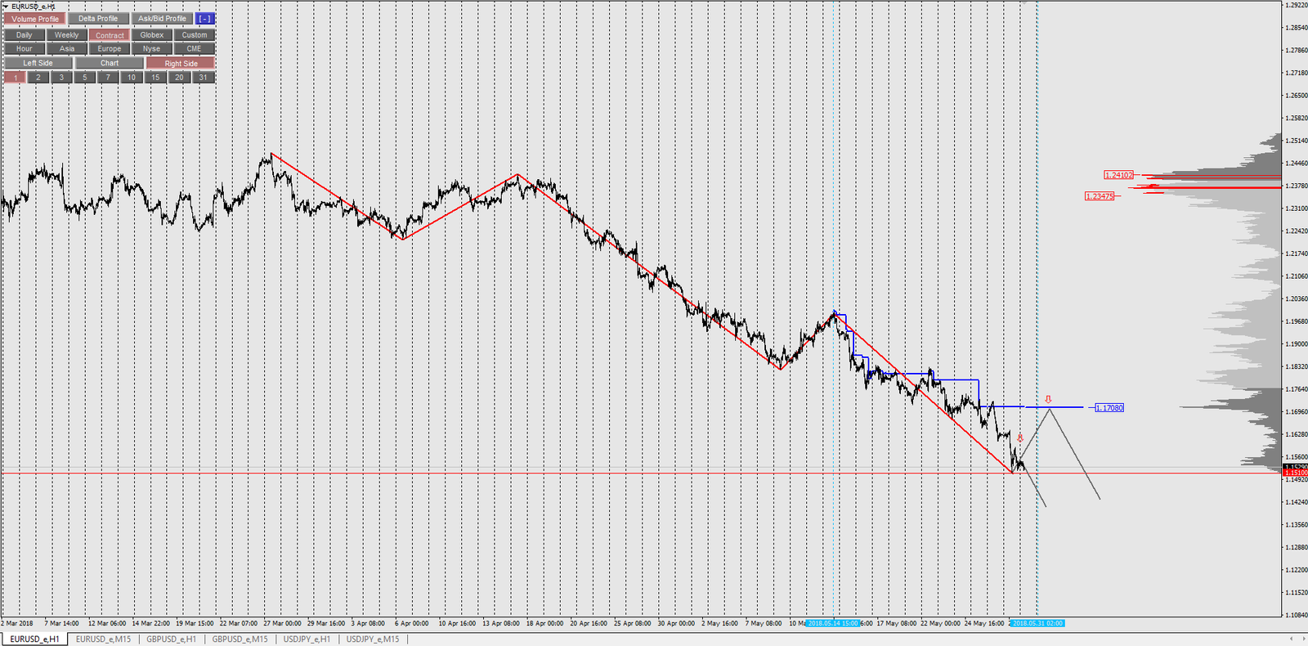This screenshot has height=646, width=1308.
Task: Switch to Ask/Bid Profile mode
Action: click(x=162, y=19)
